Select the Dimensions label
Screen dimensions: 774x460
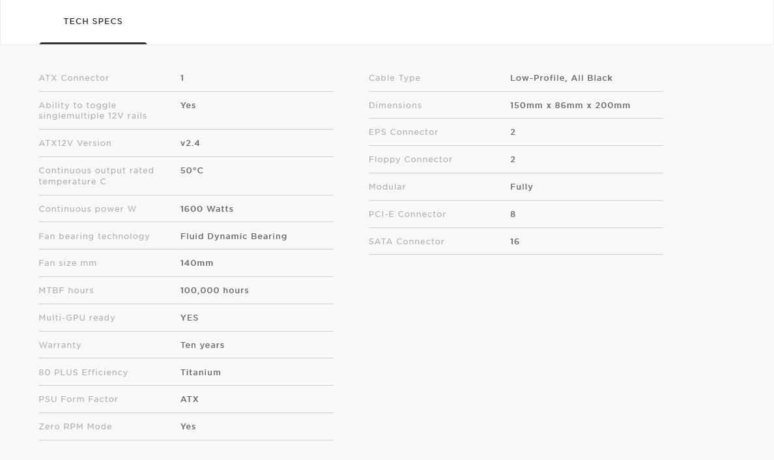tap(395, 105)
